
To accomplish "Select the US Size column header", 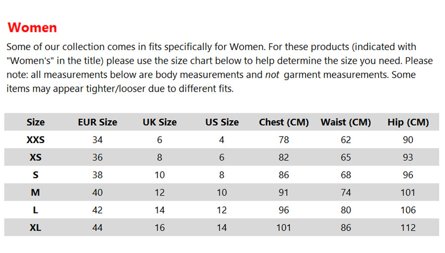I will click(x=222, y=122).
